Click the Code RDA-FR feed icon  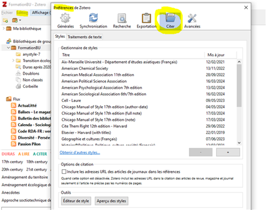pyautogui.click(x=14, y=131)
